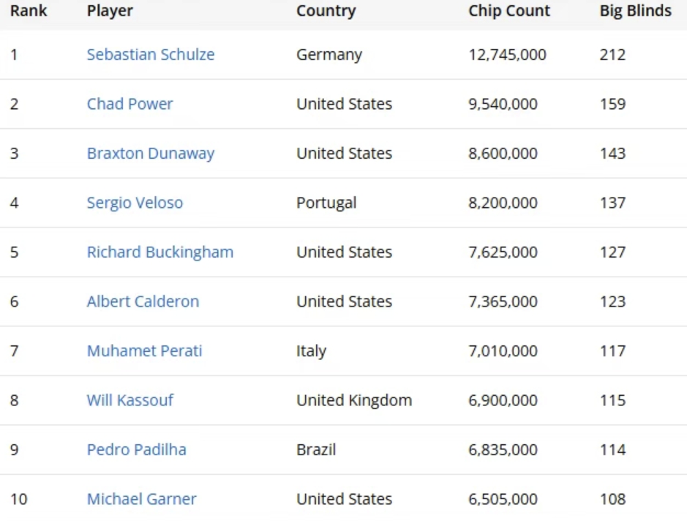Select the 12,745,000 chip count cell
Viewport: 687px width, 521px height.
[507, 55]
